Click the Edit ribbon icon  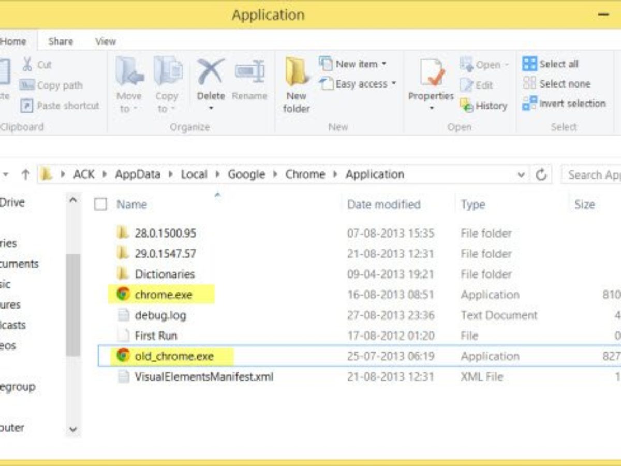pos(466,85)
